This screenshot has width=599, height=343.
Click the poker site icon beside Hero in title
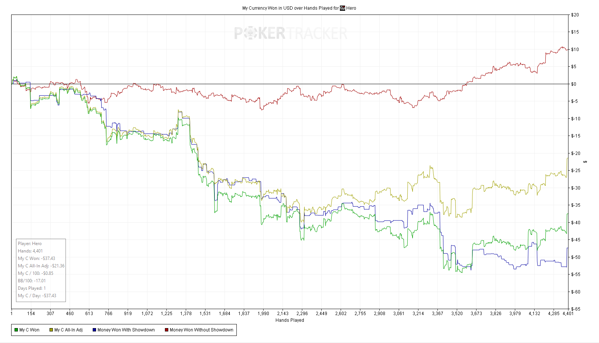[x=342, y=8]
